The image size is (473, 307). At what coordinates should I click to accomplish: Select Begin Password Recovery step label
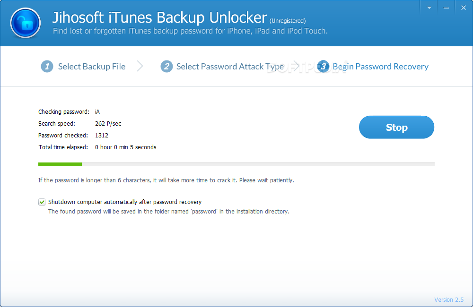coord(380,67)
